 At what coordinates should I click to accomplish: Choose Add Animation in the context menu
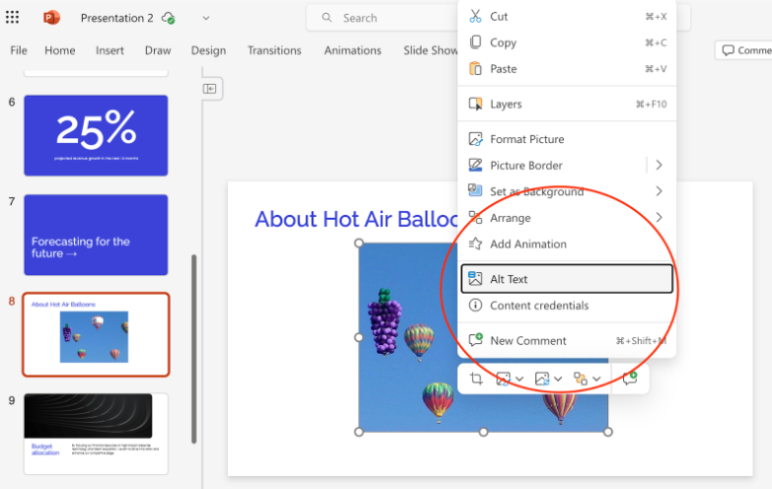(567, 244)
